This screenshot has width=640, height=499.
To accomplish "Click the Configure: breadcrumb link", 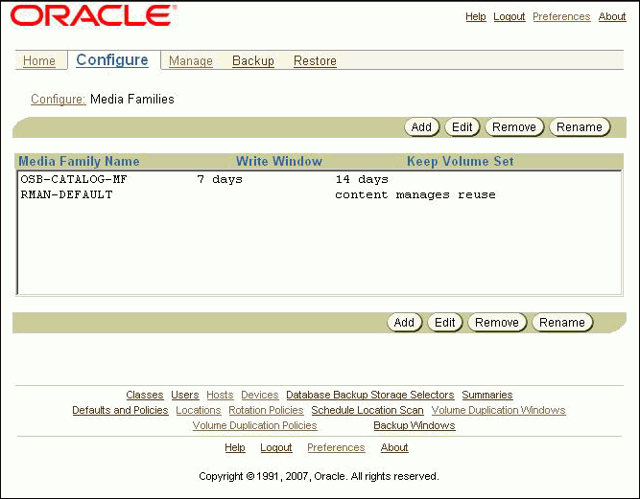I will click(59, 99).
